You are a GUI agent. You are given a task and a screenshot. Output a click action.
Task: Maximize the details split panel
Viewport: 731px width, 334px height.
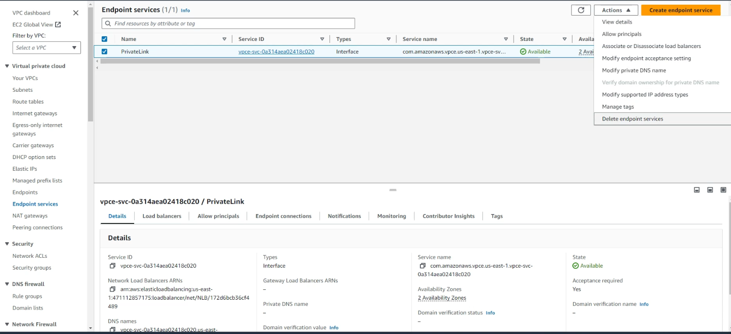pos(723,190)
